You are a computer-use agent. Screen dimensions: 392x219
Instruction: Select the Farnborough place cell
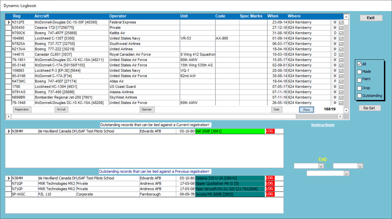click(157, 194)
